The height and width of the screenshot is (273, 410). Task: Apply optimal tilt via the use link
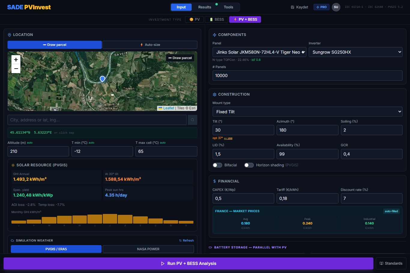[x=228, y=138]
